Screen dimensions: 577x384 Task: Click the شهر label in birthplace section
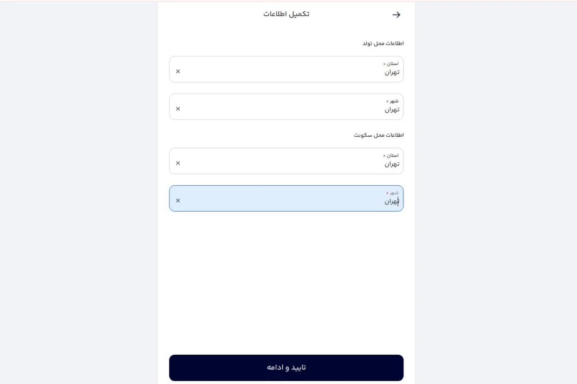[x=394, y=101]
